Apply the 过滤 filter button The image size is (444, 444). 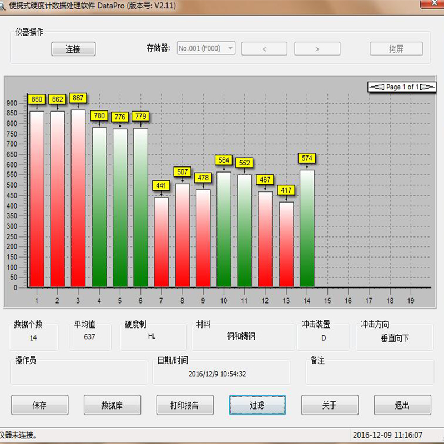(x=257, y=405)
